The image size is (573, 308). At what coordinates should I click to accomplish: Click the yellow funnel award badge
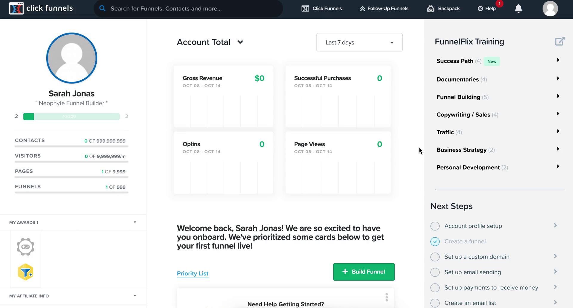point(25,272)
